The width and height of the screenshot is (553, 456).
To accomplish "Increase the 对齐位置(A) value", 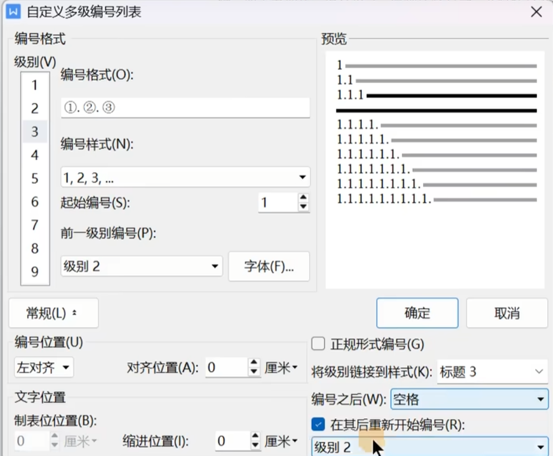I will coord(254,363).
